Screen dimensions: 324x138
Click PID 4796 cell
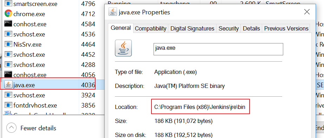(x=88, y=4)
